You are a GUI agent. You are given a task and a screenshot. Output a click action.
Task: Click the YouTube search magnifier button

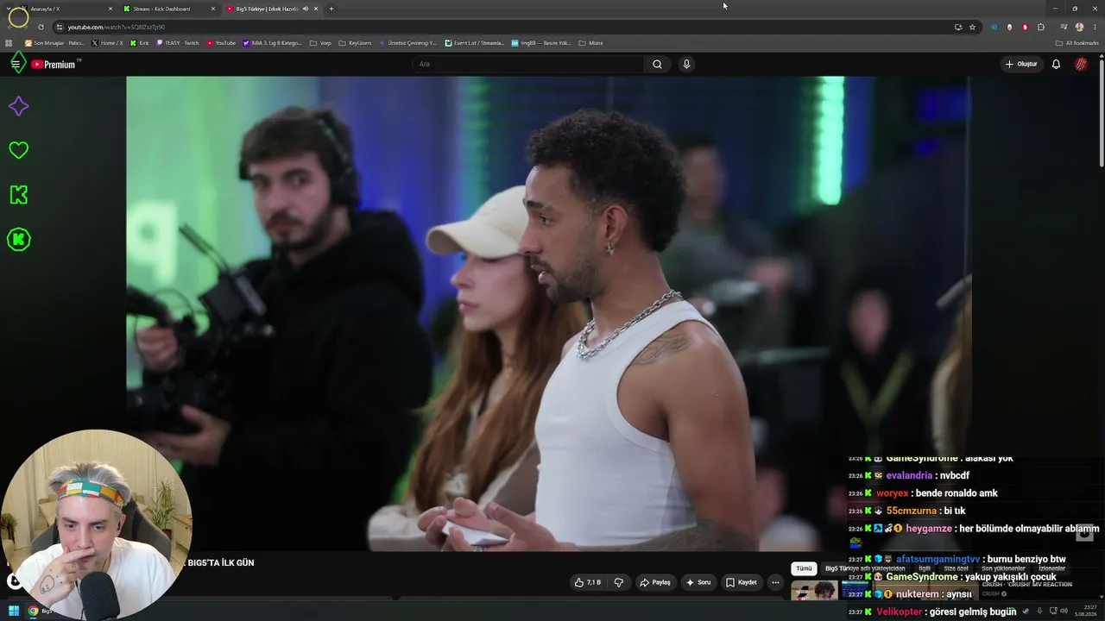(x=657, y=64)
